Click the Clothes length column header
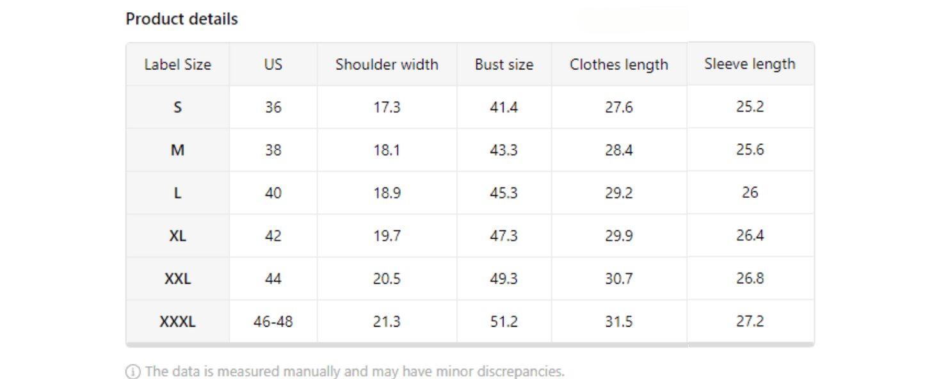The height and width of the screenshot is (379, 925). [x=618, y=65]
